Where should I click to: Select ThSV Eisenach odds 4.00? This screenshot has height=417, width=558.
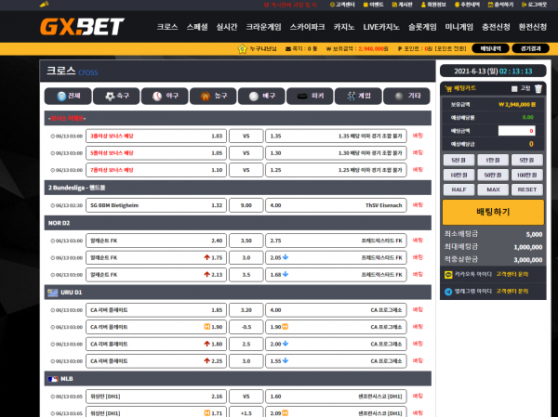(x=336, y=205)
